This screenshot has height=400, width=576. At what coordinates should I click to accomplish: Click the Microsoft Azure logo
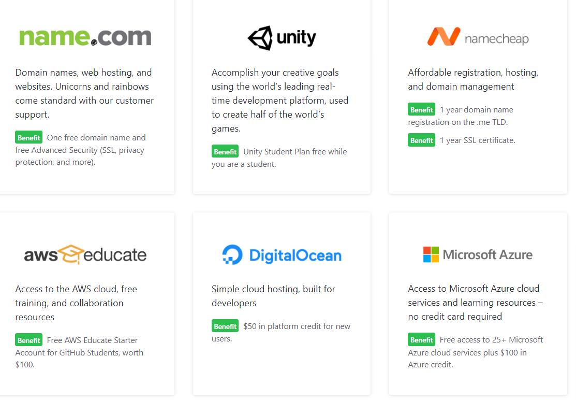[478, 254]
